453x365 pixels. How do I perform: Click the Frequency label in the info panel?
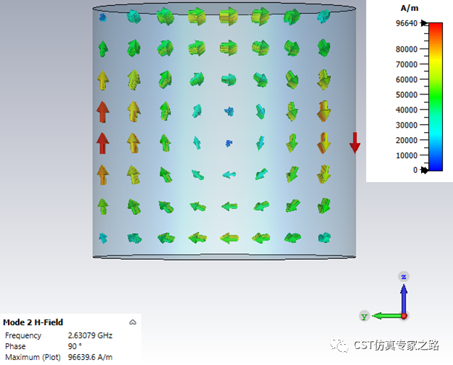(23, 335)
